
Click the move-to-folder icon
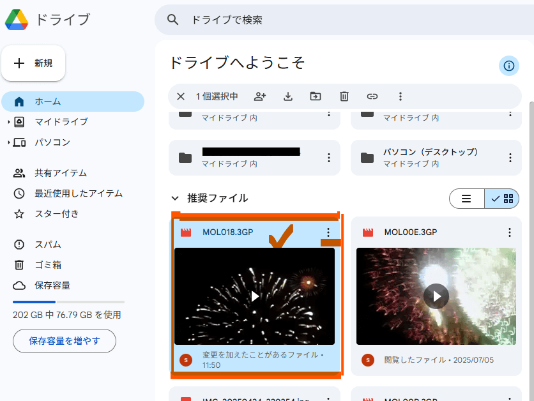[316, 96]
